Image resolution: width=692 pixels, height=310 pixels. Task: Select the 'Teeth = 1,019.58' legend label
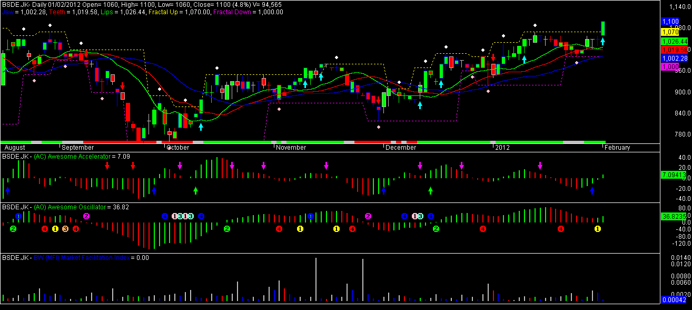[73, 12]
